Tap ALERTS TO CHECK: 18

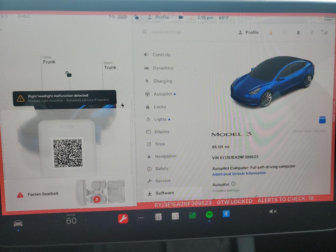pos(286,199)
